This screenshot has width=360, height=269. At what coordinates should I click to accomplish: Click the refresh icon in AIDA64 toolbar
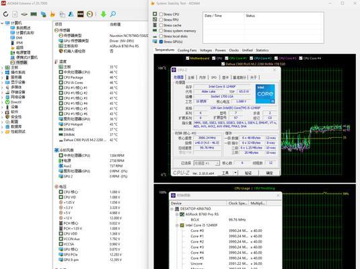click(x=6, y=14)
